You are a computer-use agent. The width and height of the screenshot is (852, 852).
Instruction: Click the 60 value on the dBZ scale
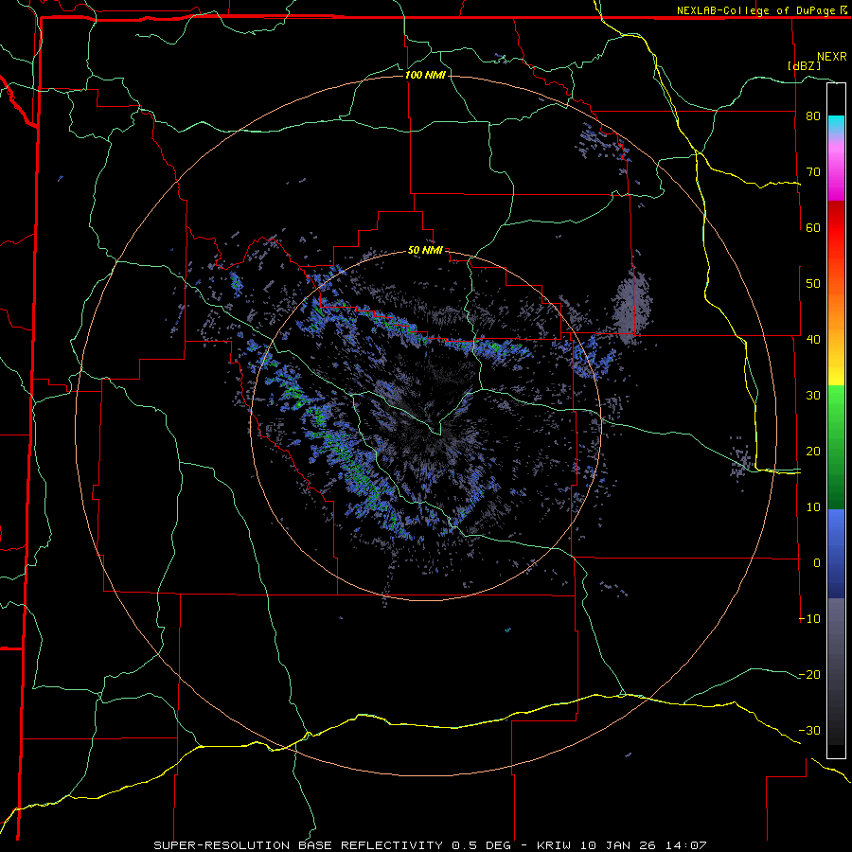coord(813,227)
